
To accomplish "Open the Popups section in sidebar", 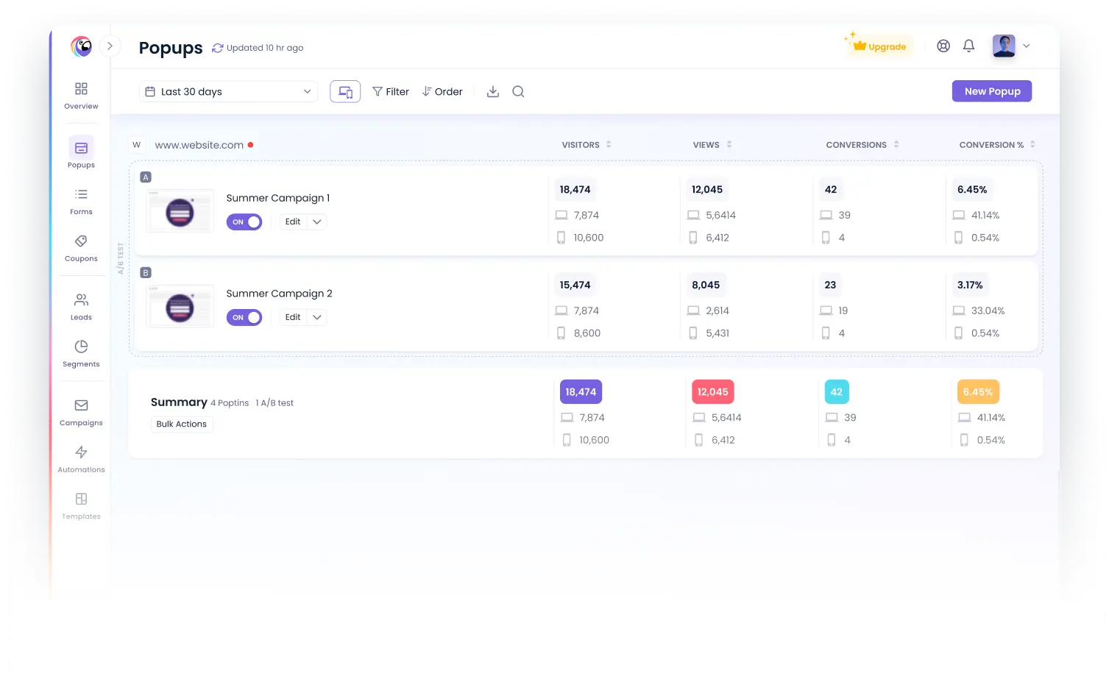I will coord(81,153).
